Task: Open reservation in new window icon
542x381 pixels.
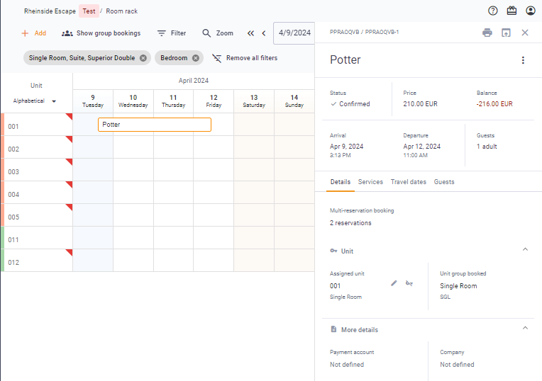Action: [506, 33]
